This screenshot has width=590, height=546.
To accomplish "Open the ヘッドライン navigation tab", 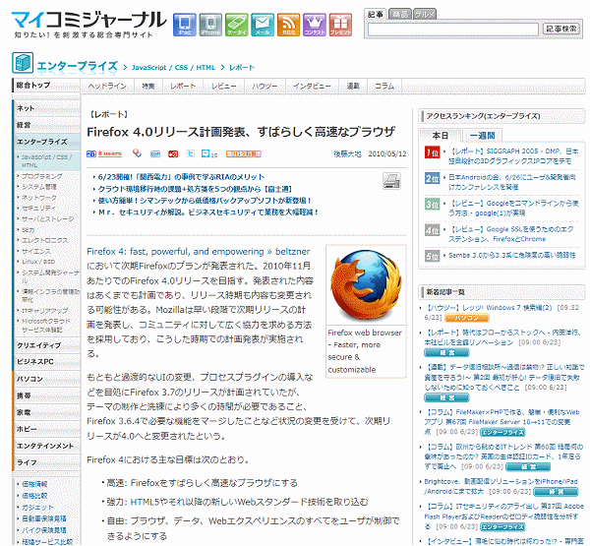I will pyautogui.click(x=107, y=87).
